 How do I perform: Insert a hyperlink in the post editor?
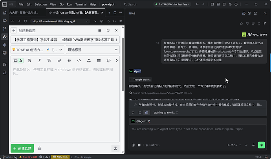pyautogui.click(x=59, y=60)
